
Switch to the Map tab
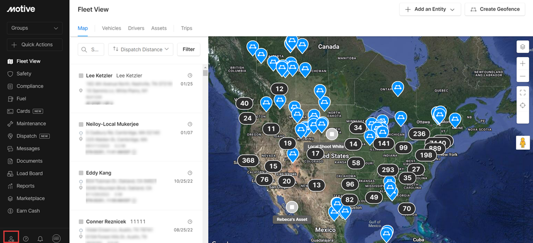pos(83,28)
